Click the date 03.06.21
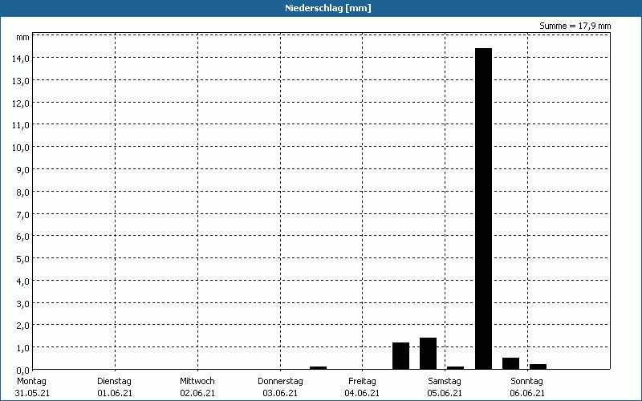The width and height of the screenshot is (642, 401). (x=280, y=393)
